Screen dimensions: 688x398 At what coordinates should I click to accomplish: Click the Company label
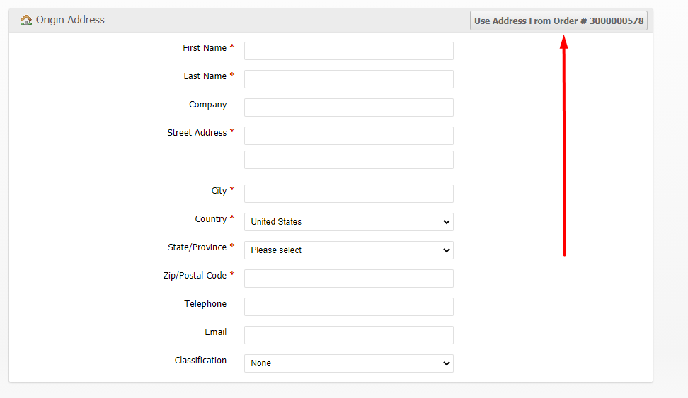[x=208, y=105]
